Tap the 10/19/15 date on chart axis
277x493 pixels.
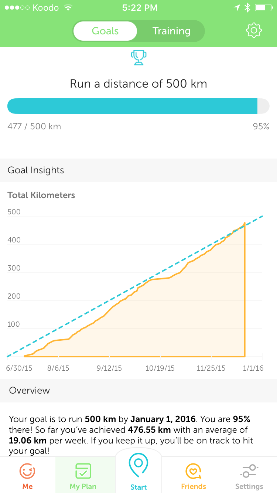click(x=160, y=368)
